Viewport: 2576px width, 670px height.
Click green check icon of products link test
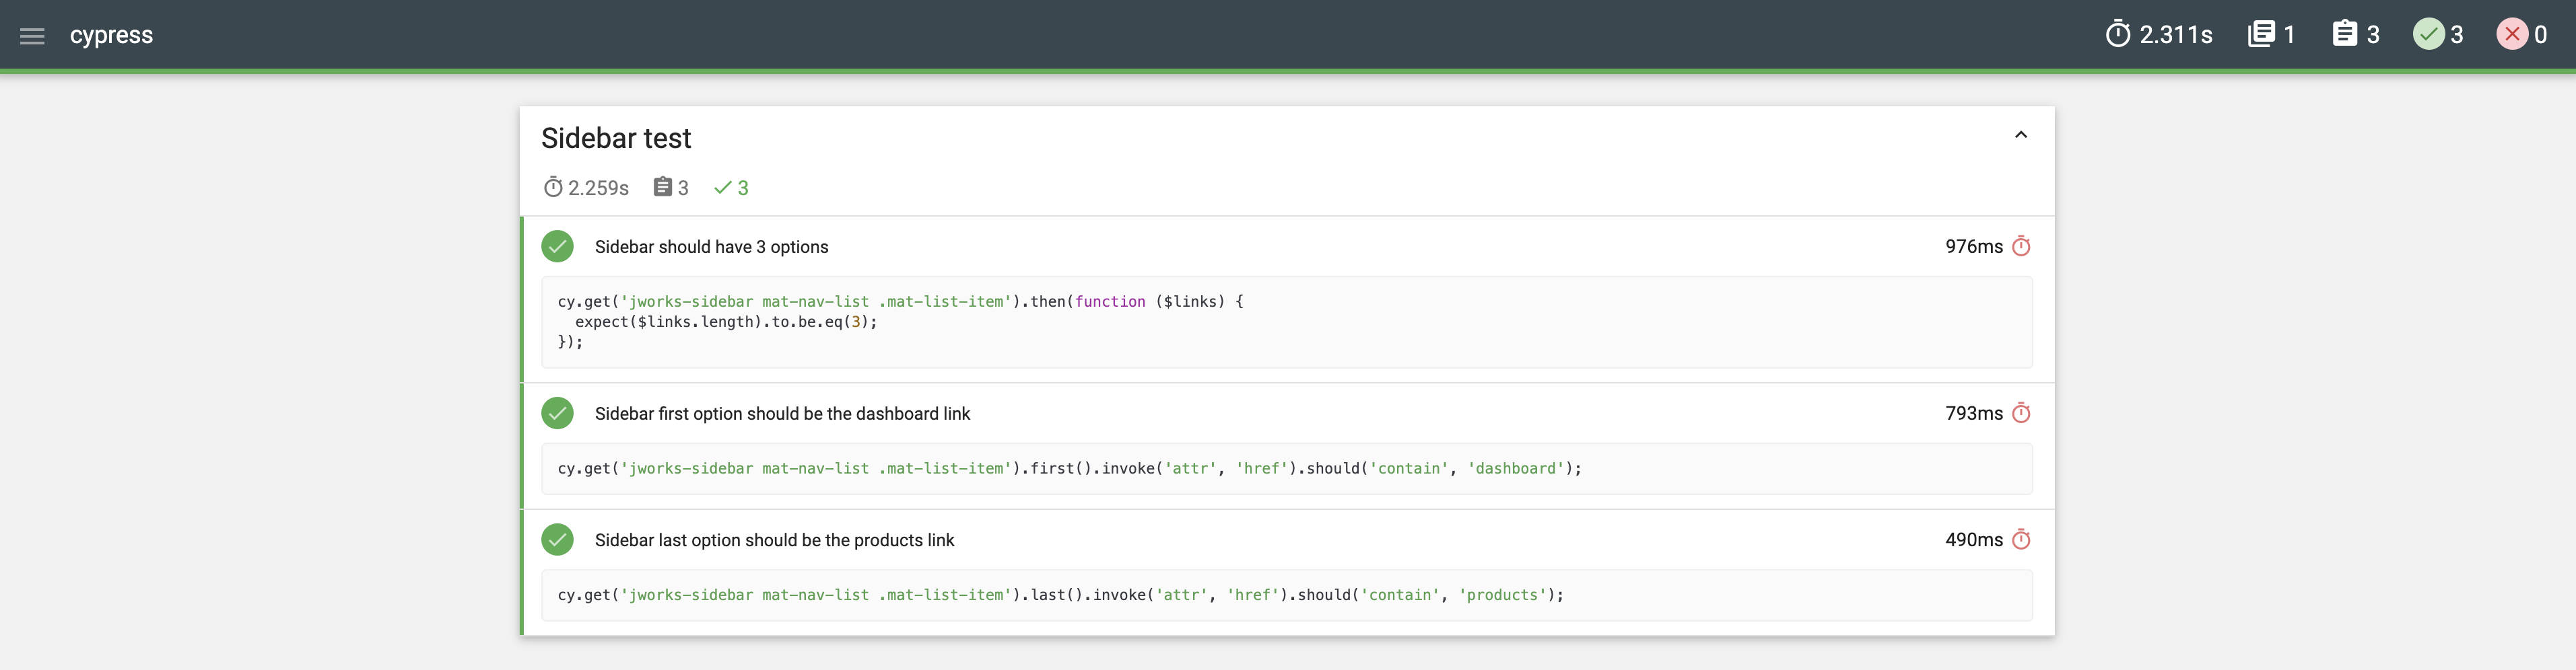(557, 540)
